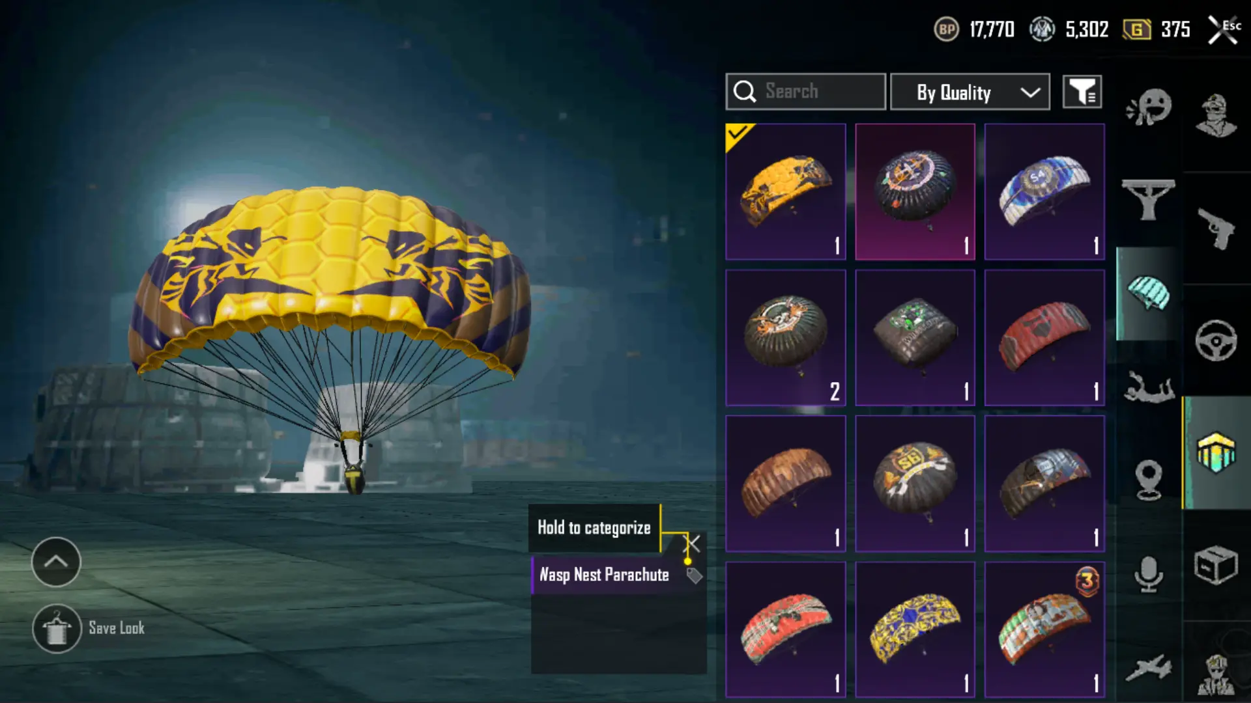Select the teal parachute category tab
1251x703 pixels.
[1148, 294]
